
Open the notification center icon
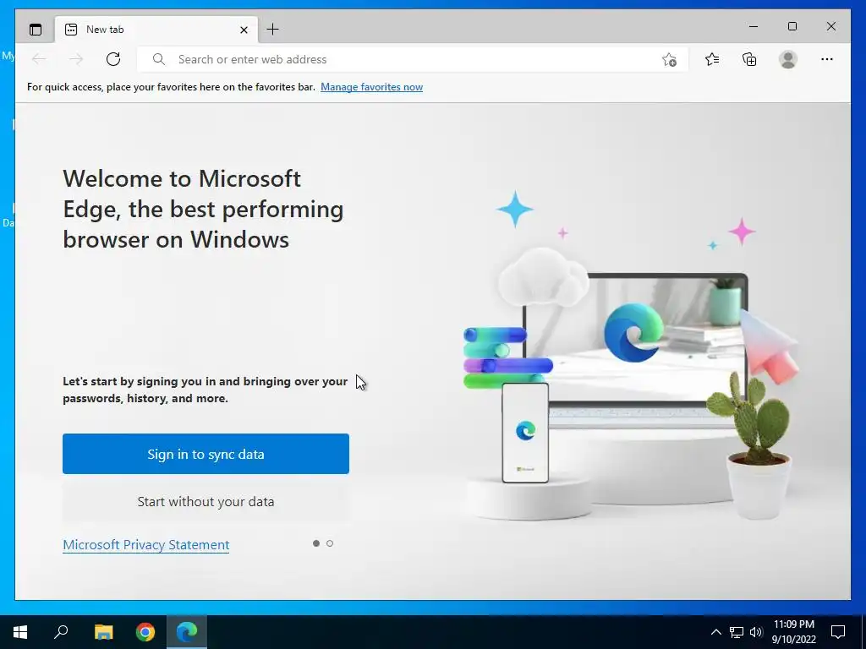pyautogui.click(x=838, y=632)
